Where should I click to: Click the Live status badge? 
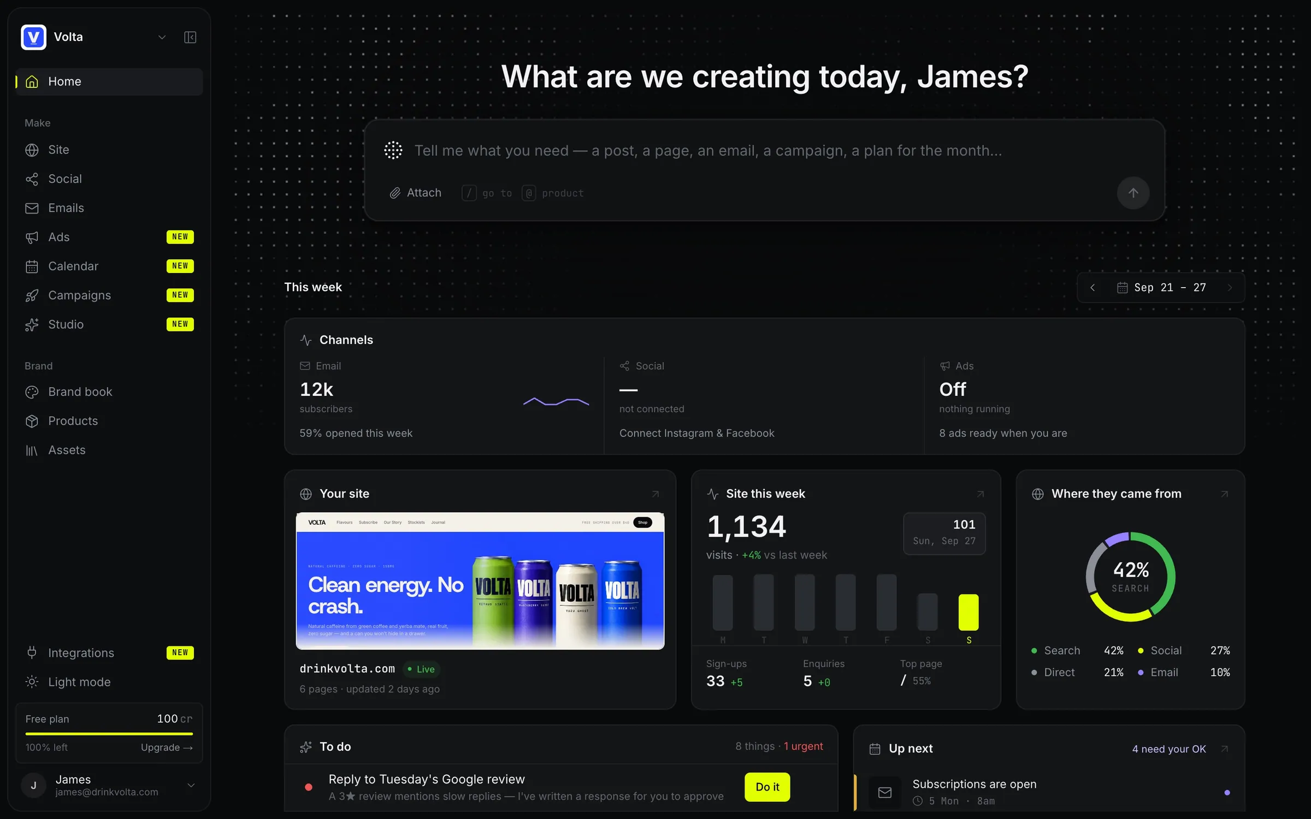[x=421, y=669]
